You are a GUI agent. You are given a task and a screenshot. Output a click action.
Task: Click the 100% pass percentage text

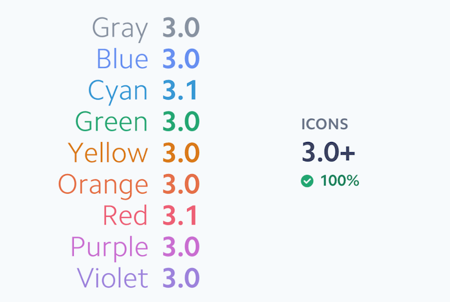pos(339,181)
